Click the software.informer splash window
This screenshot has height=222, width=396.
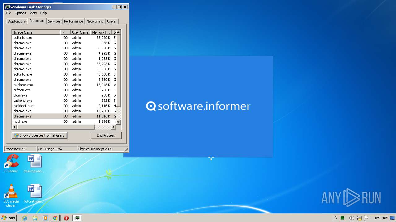point(198,106)
